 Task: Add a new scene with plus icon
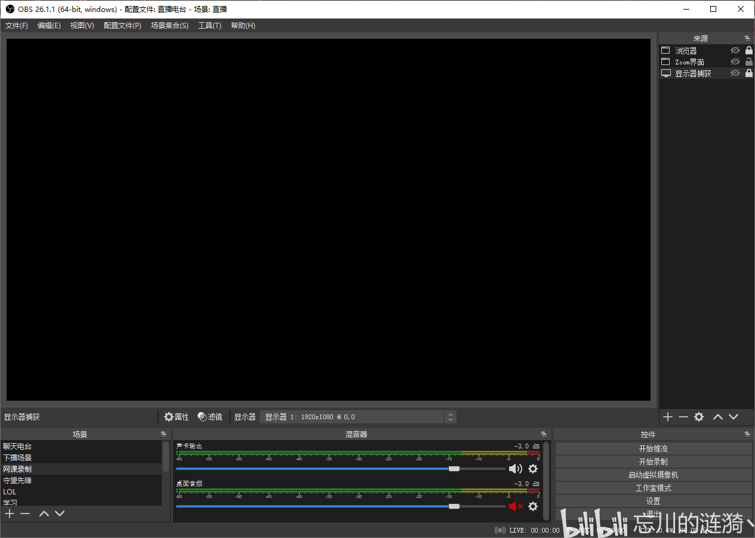pos(10,514)
